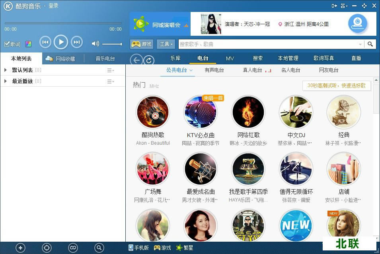Expand the 默认列表 playlist
Viewport: 380px width, 254px height.
click(x=5, y=70)
